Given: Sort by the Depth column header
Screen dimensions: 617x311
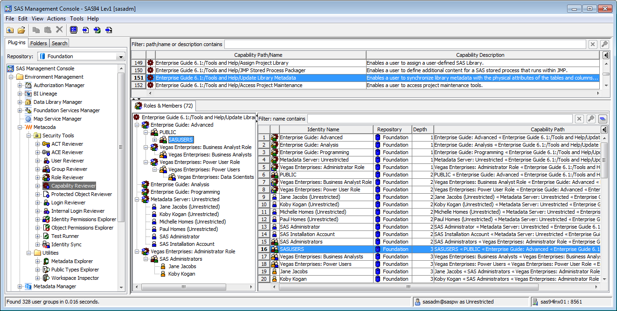Looking at the screenshot, I should tap(423, 129).
